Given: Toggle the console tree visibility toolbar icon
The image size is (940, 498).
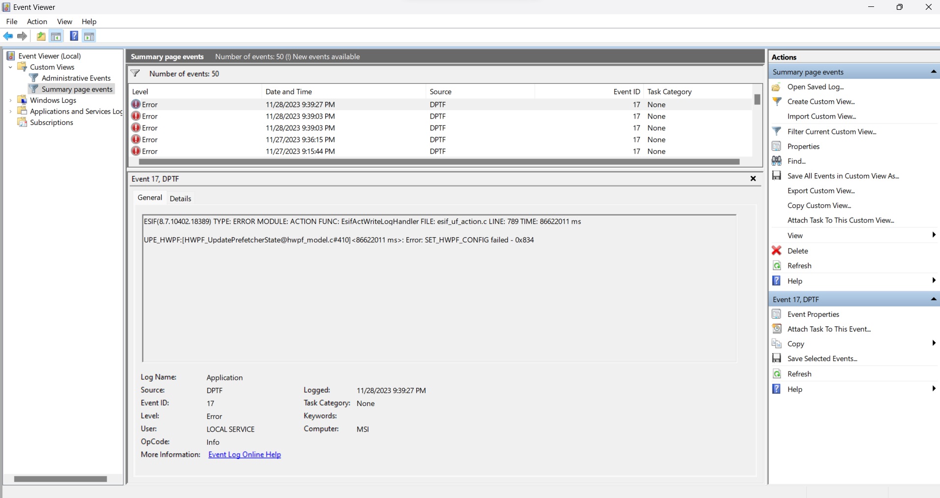Looking at the screenshot, I should [x=56, y=36].
